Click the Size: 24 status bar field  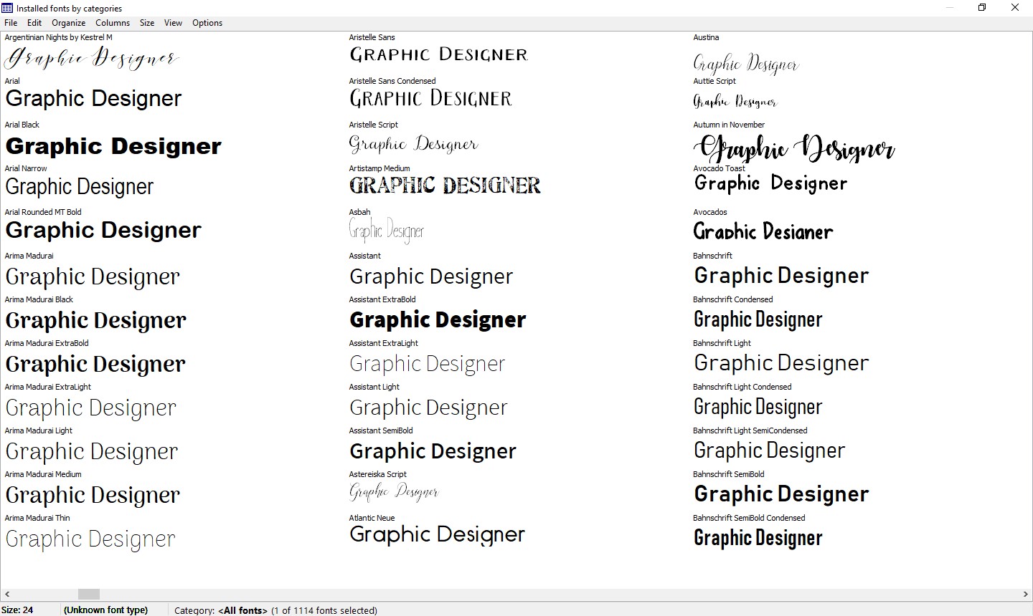pos(17,610)
